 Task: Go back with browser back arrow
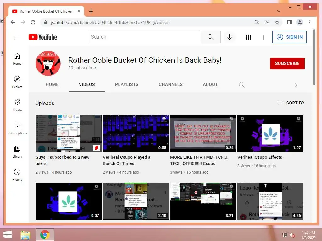coord(13,22)
